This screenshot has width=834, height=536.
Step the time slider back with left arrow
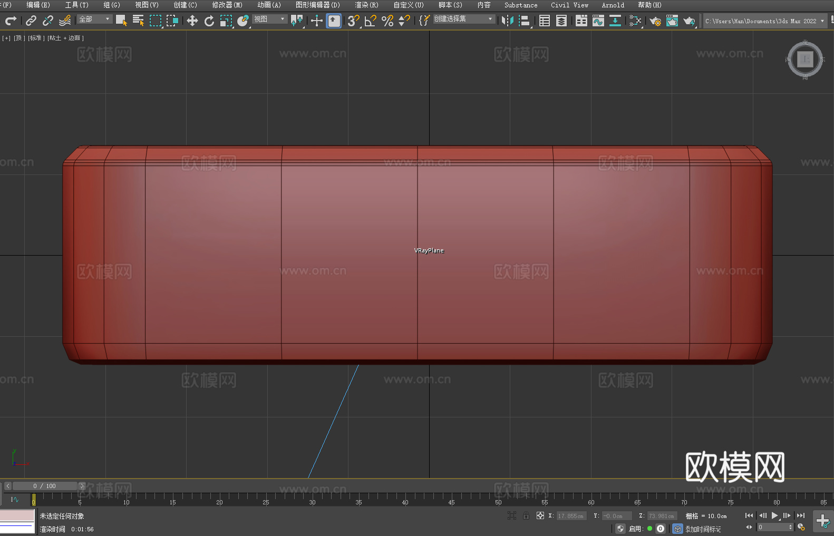click(x=8, y=486)
